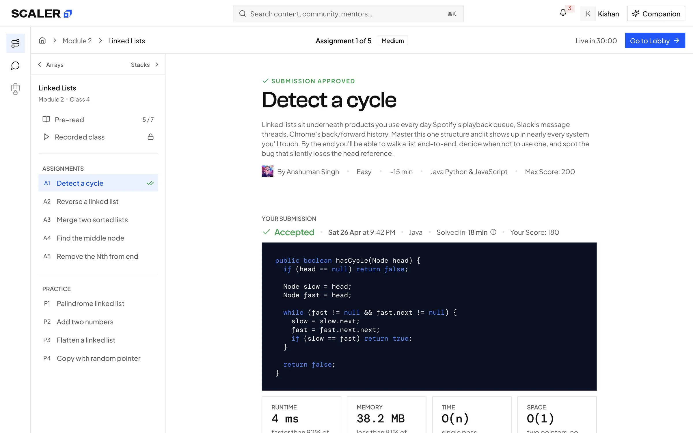Click the K avatar for Kishan

click(588, 14)
